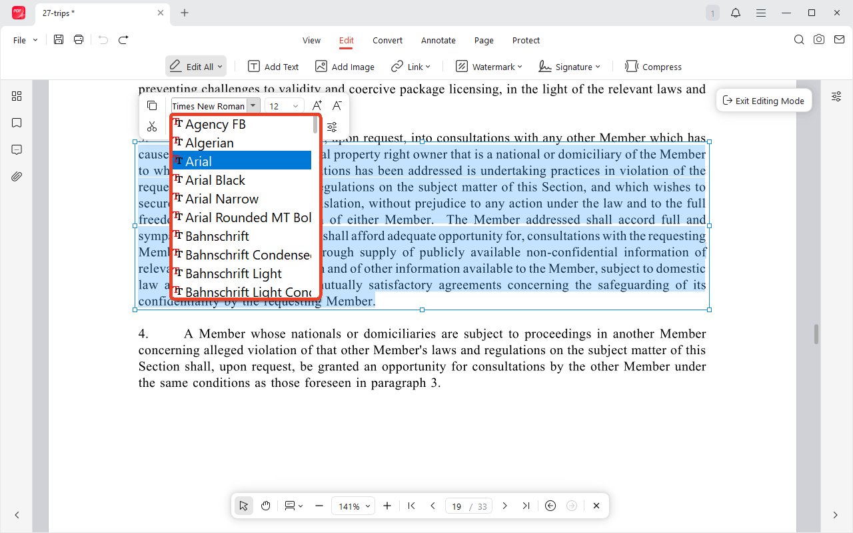Close the 27-trips tab
This screenshot has width=853, height=533.
click(x=161, y=13)
